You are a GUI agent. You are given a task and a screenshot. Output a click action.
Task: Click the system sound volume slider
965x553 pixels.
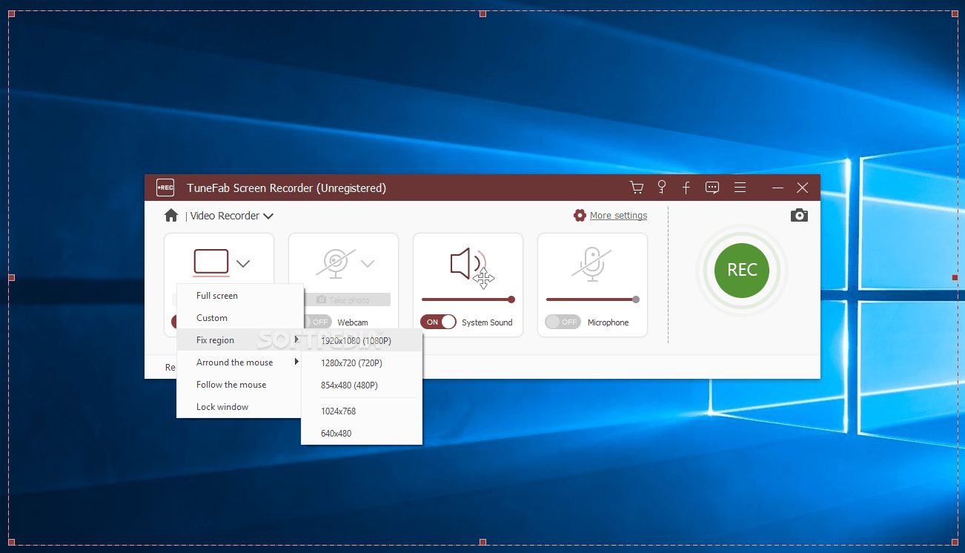[467, 299]
